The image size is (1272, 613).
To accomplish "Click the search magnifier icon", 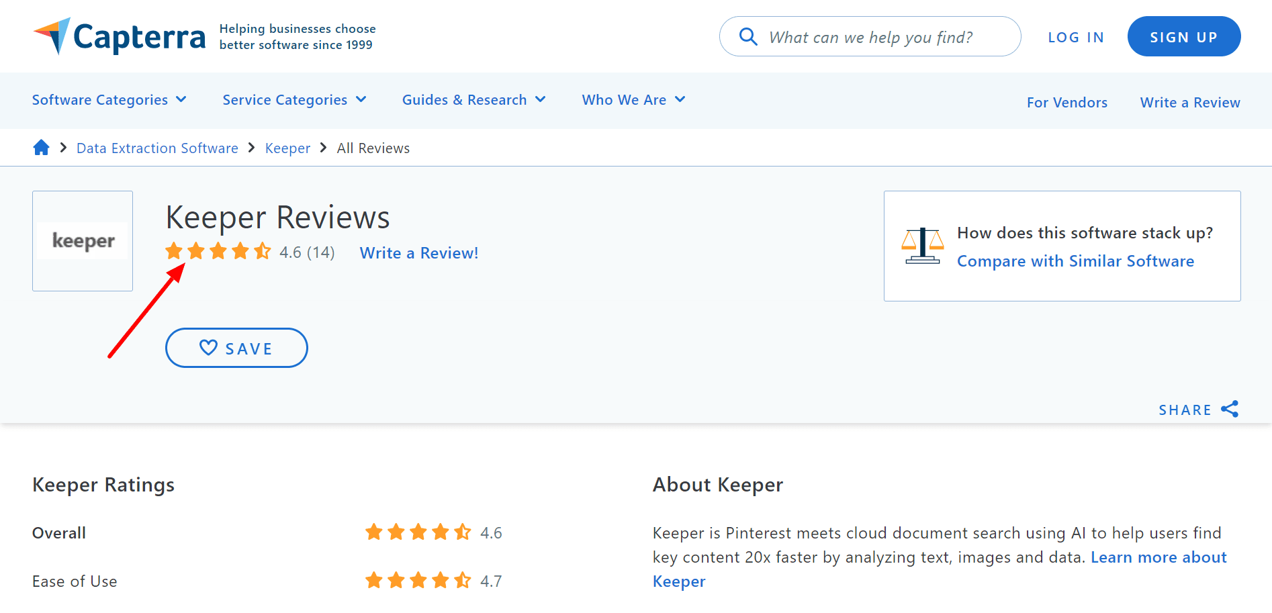I will tap(748, 36).
